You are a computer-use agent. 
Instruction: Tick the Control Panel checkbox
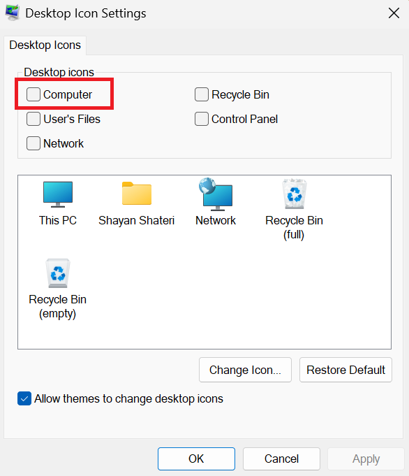202,119
